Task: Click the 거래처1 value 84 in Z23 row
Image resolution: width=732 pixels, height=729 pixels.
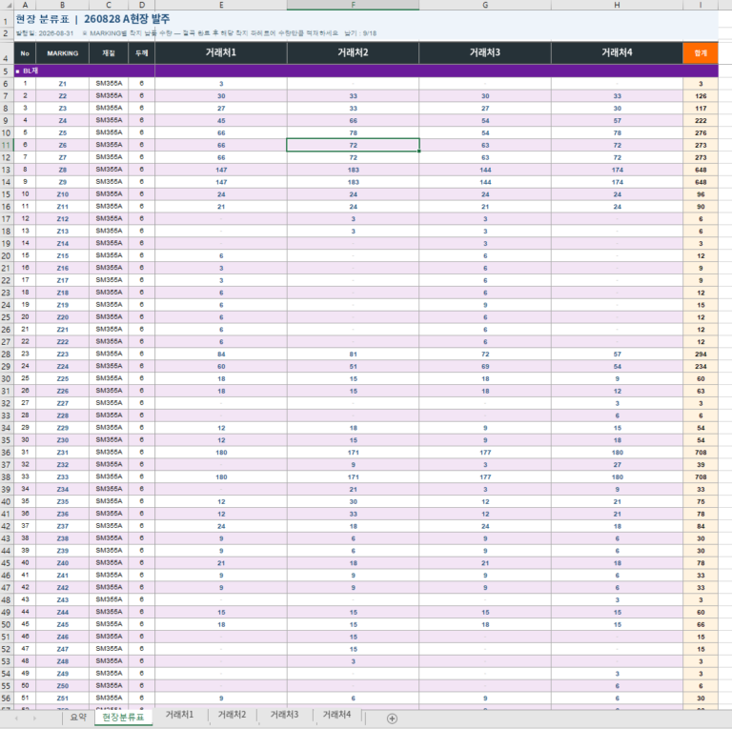Action: (221, 354)
